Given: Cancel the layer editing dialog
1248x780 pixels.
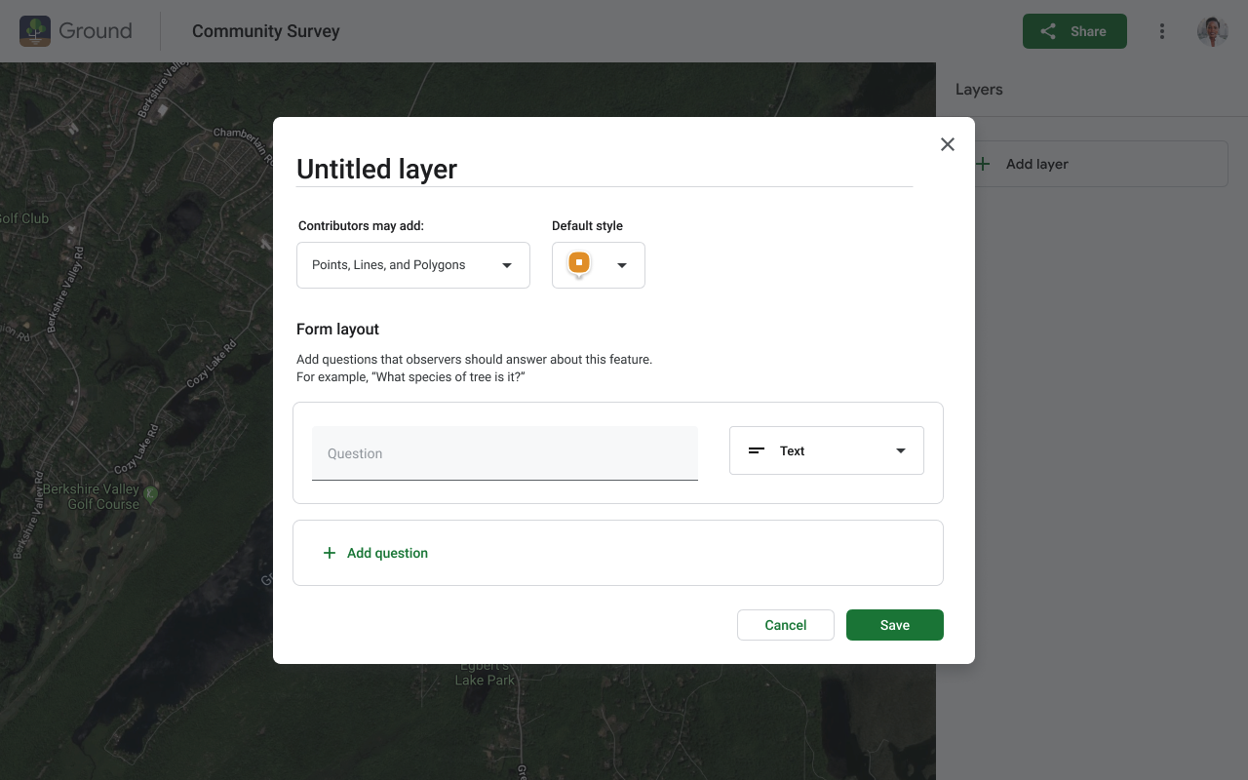Looking at the screenshot, I should (x=785, y=624).
